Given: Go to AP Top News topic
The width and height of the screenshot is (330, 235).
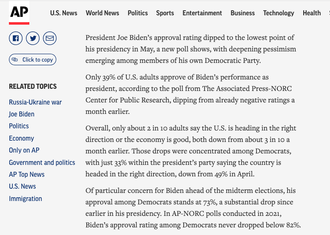Looking at the screenshot, I should click(27, 174).
